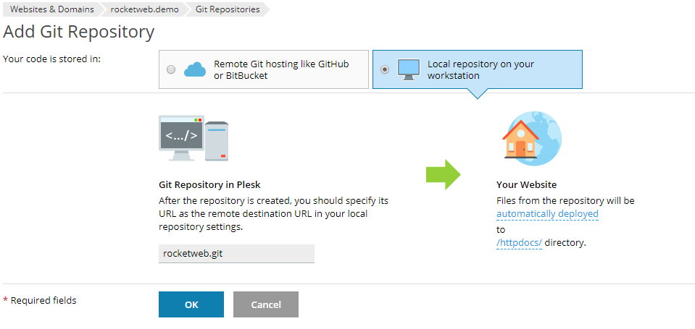Focus the rocketweb.git repository name field

tap(237, 254)
